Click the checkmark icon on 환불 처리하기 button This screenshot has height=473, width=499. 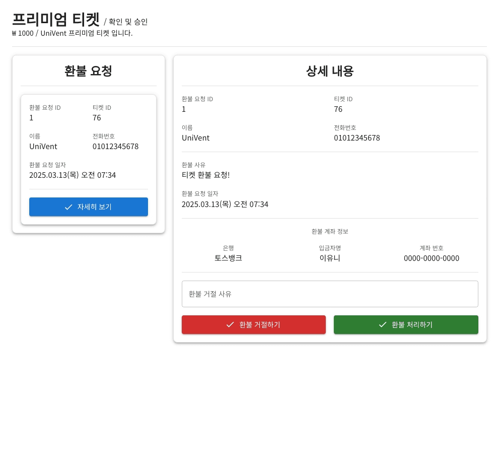383,325
